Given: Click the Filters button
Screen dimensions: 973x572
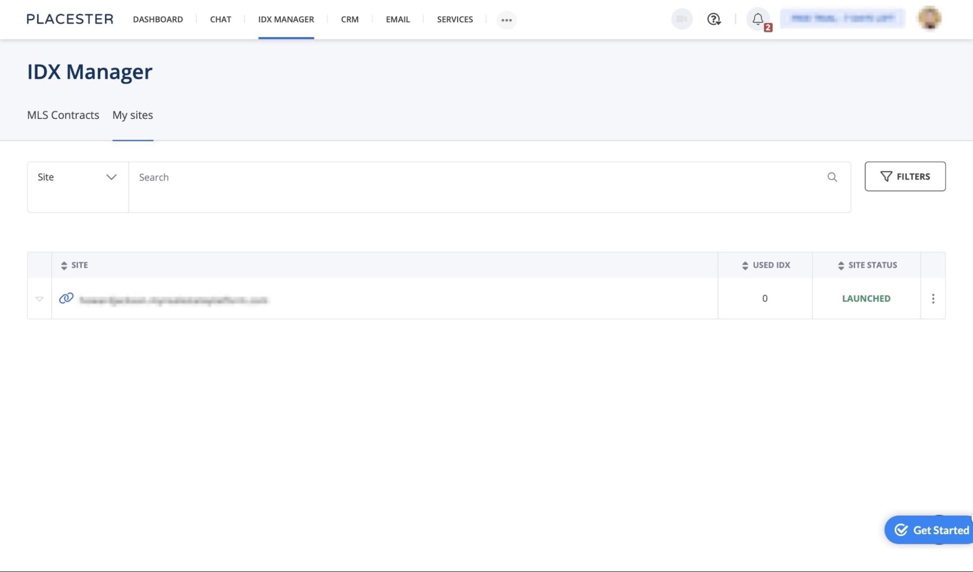Looking at the screenshot, I should coord(904,176).
